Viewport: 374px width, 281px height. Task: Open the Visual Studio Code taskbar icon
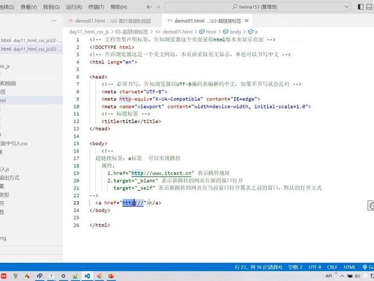click(x=87, y=276)
